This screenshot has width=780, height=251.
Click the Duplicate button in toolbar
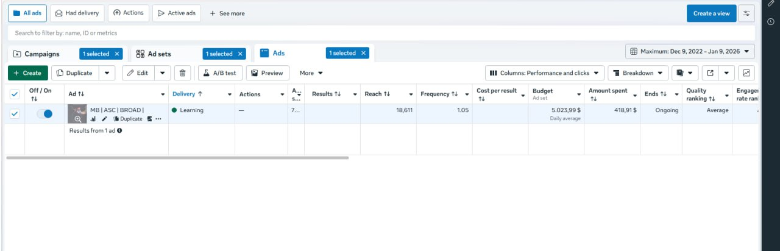75,73
